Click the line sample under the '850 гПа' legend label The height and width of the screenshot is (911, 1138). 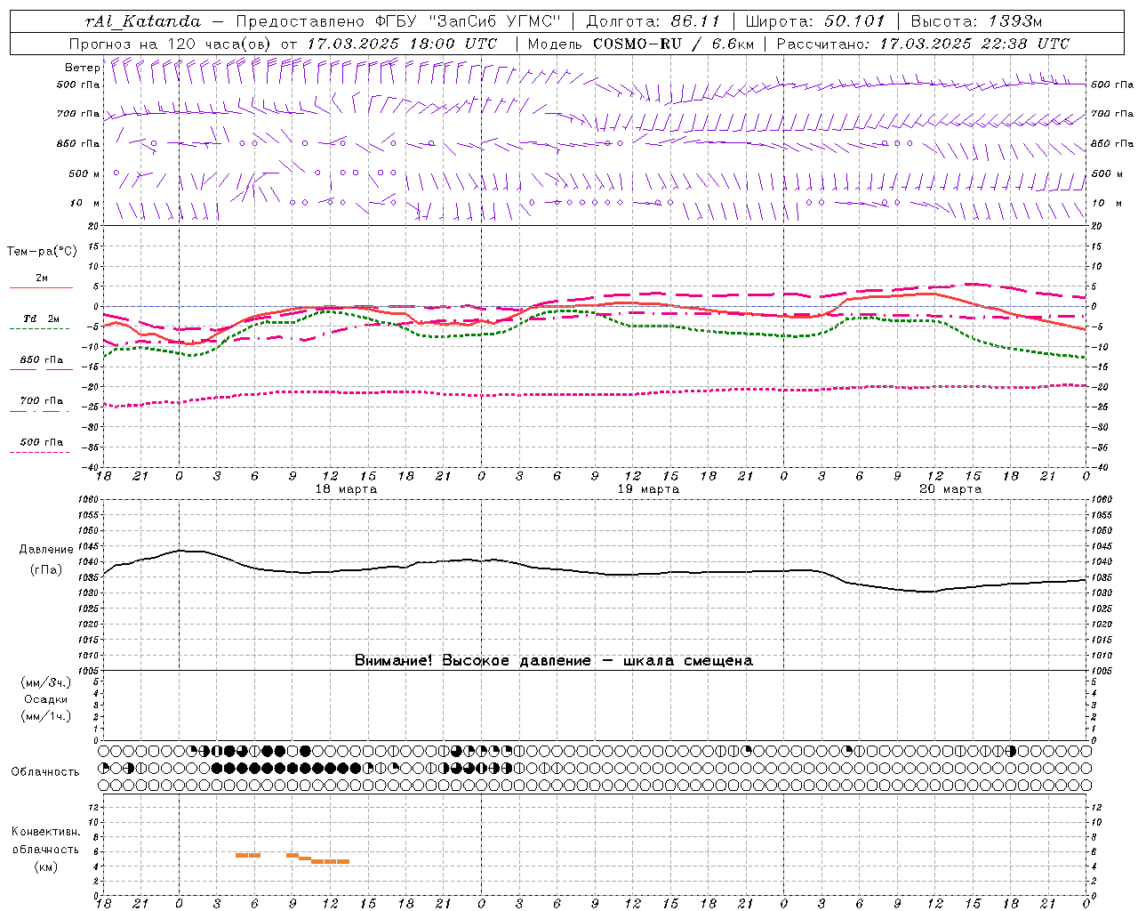pyautogui.click(x=41, y=369)
